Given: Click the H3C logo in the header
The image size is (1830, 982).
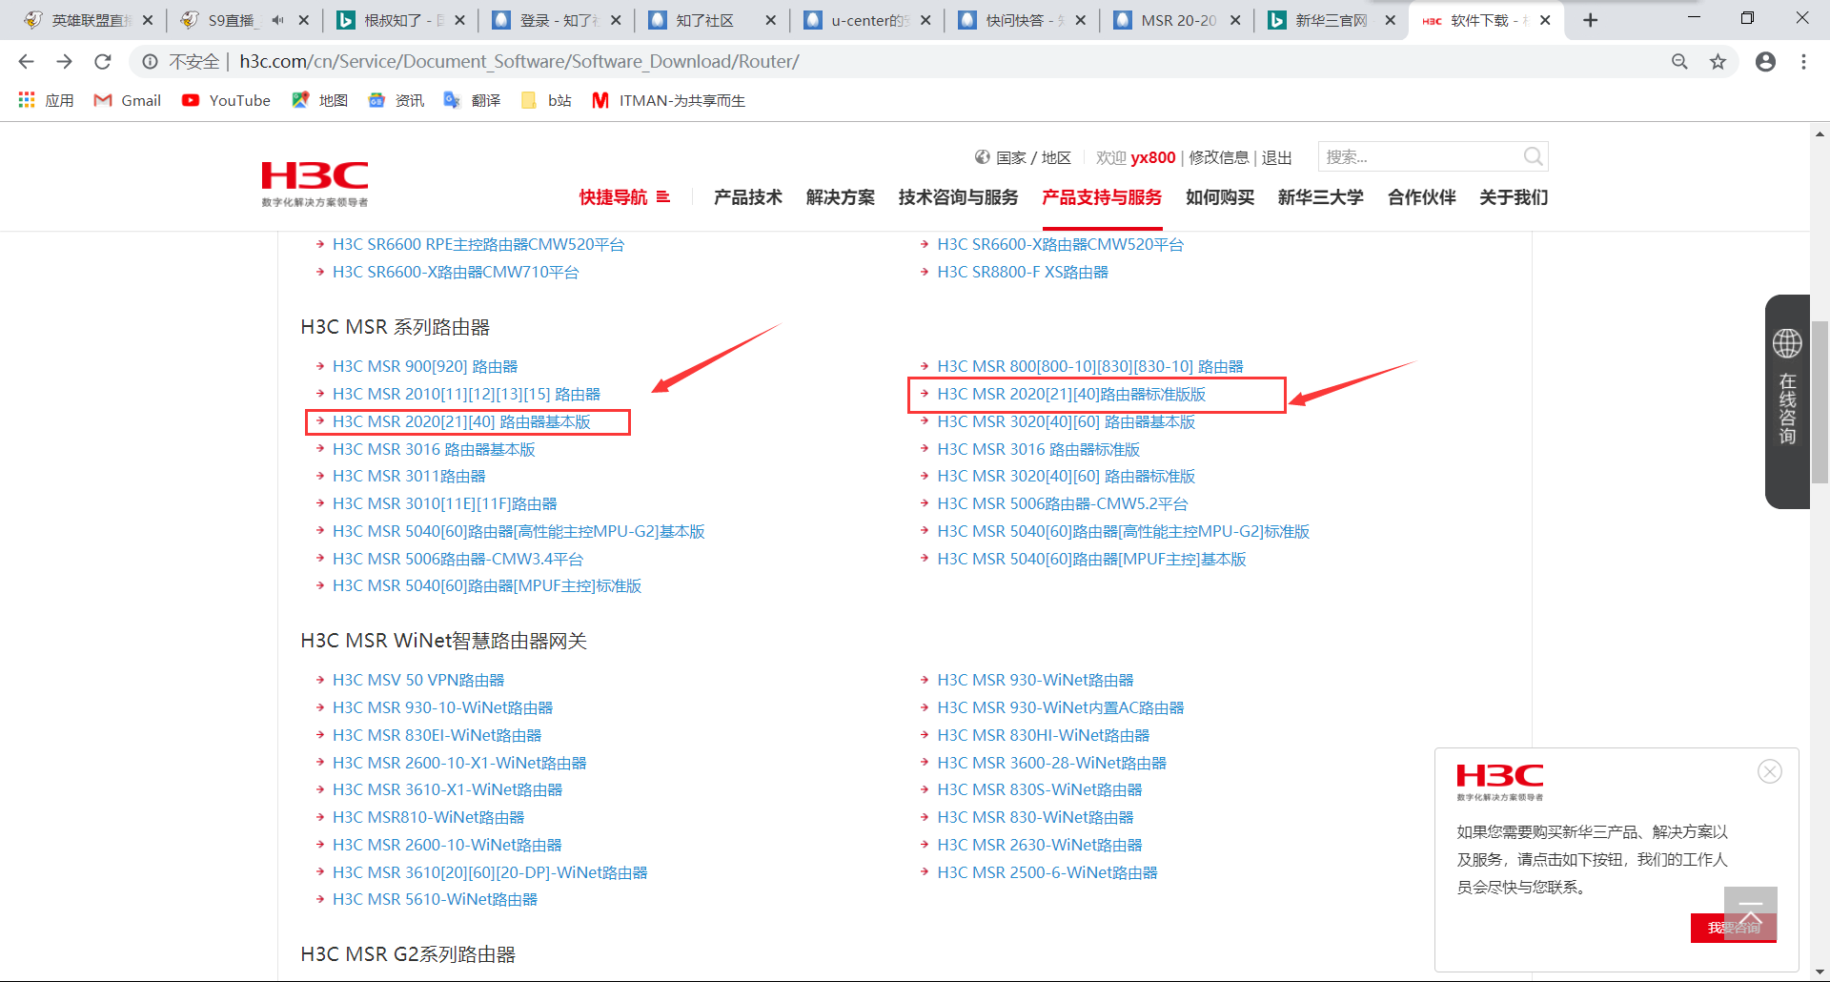Looking at the screenshot, I should point(315,183).
